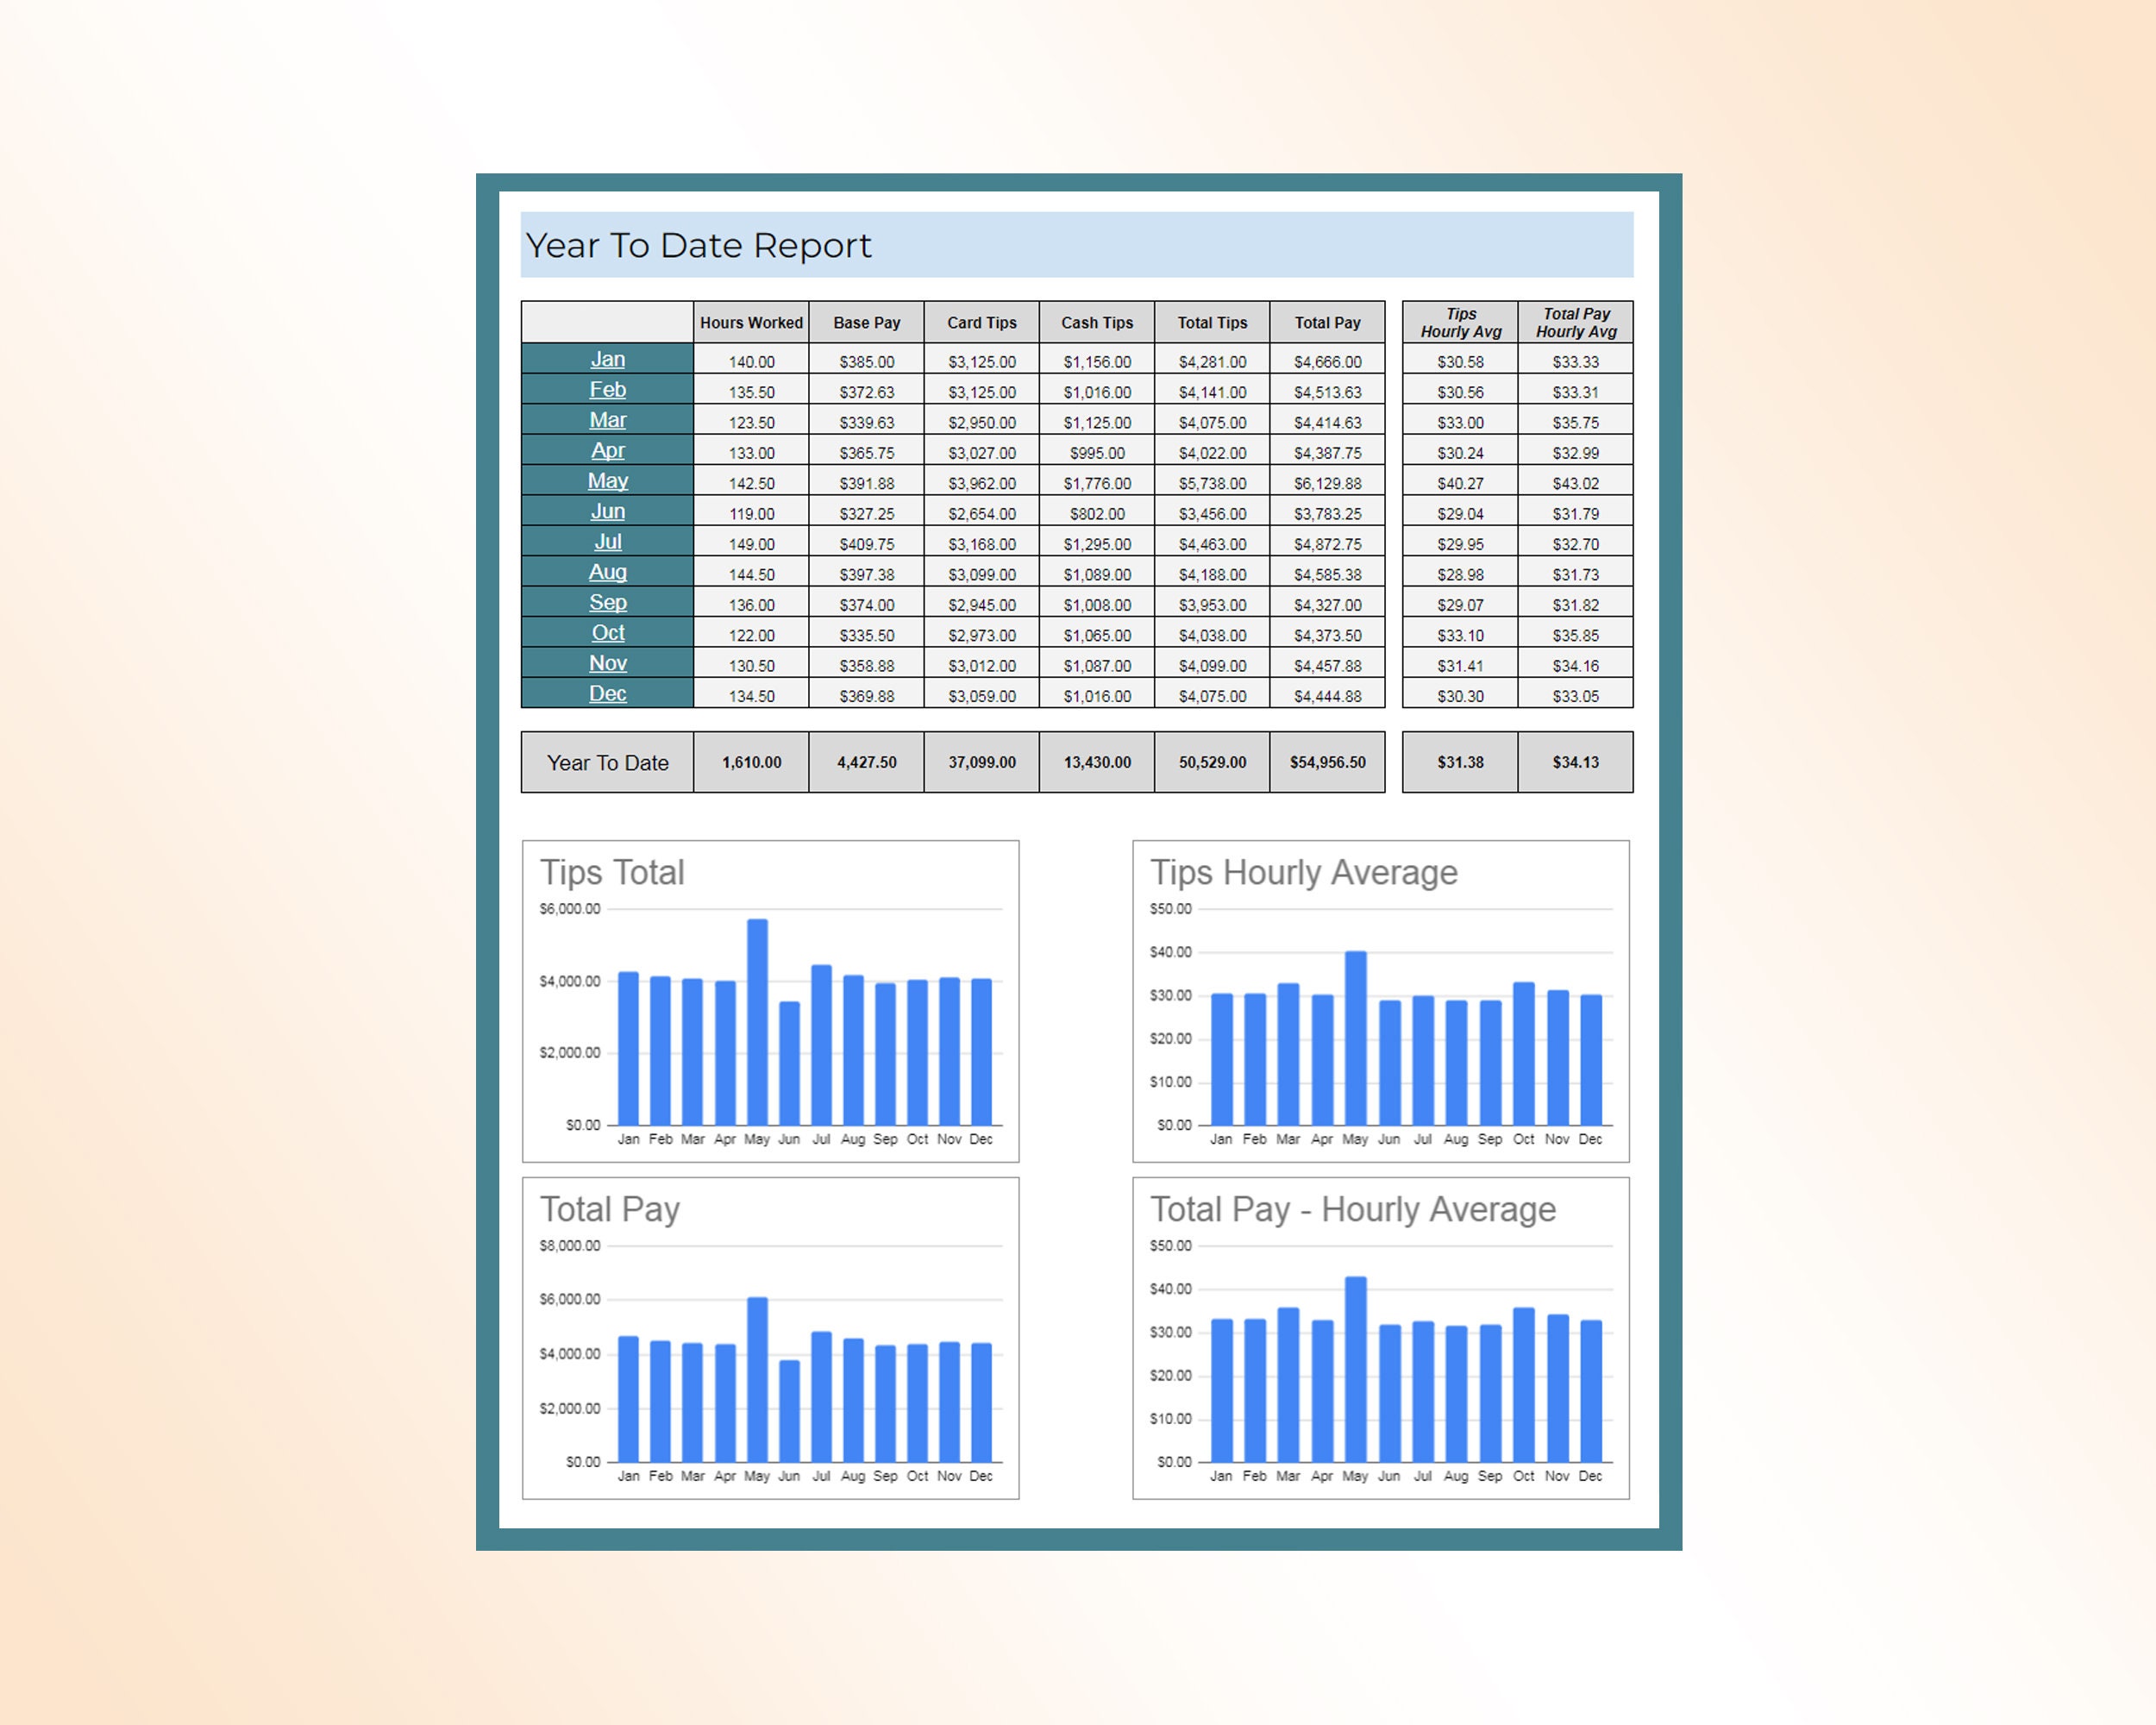Select the Year To Date total row label

click(x=607, y=762)
